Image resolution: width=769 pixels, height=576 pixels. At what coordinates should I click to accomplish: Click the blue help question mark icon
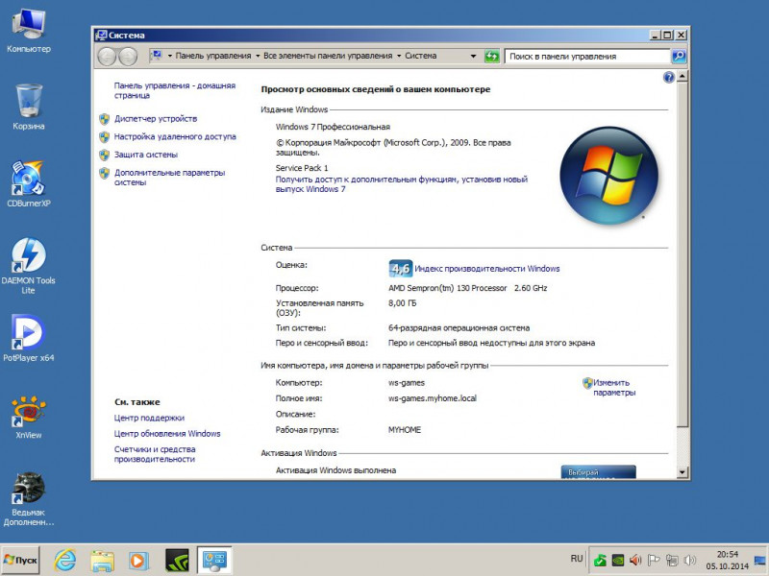click(x=669, y=78)
